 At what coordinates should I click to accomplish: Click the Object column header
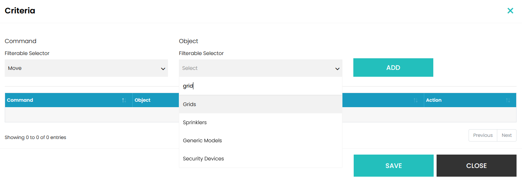142,100
